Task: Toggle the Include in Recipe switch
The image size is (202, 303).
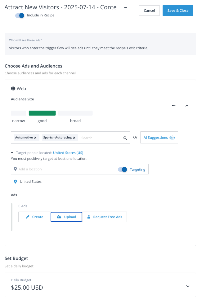Action: [20, 15]
